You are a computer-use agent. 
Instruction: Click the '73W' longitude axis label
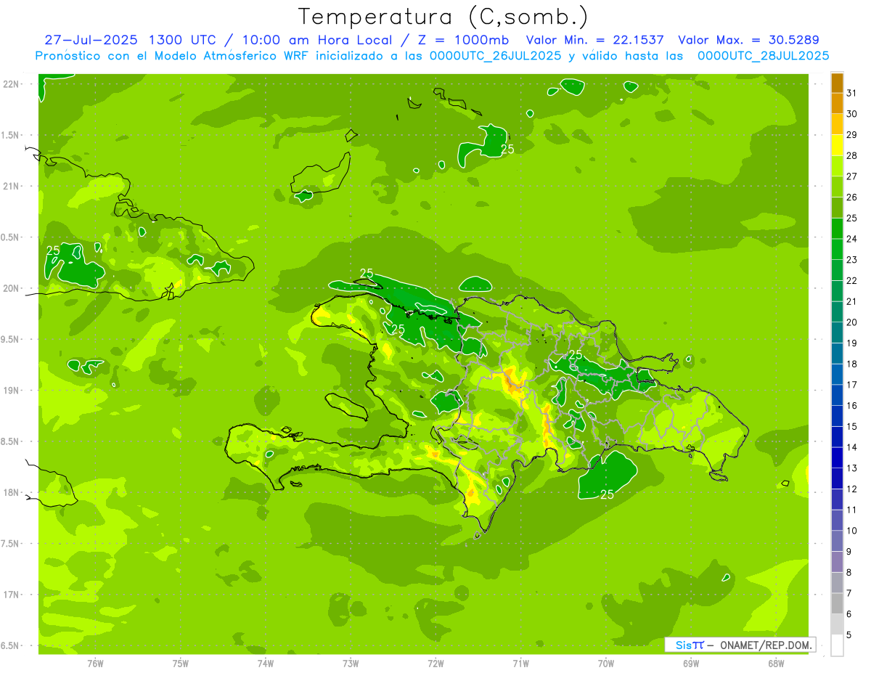pyautogui.click(x=351, y=663)
